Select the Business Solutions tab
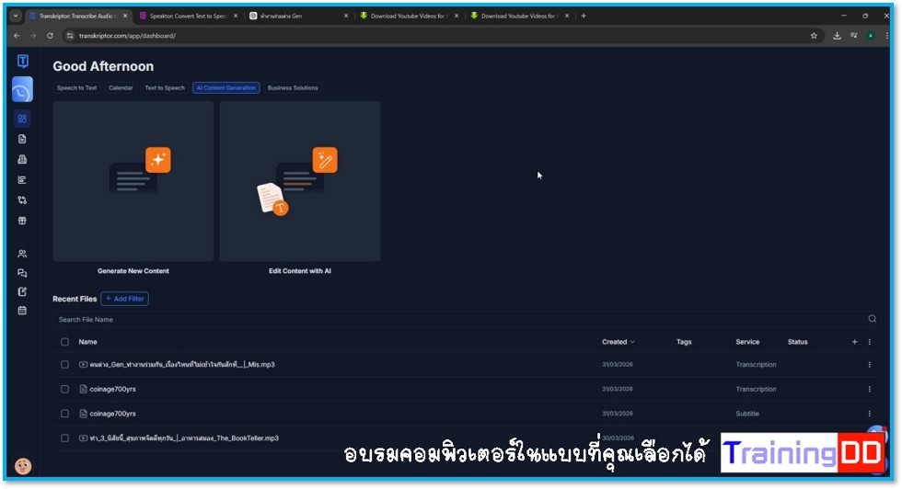The width and height of the screenshot is (902, 489). click(x=293, y=88)
